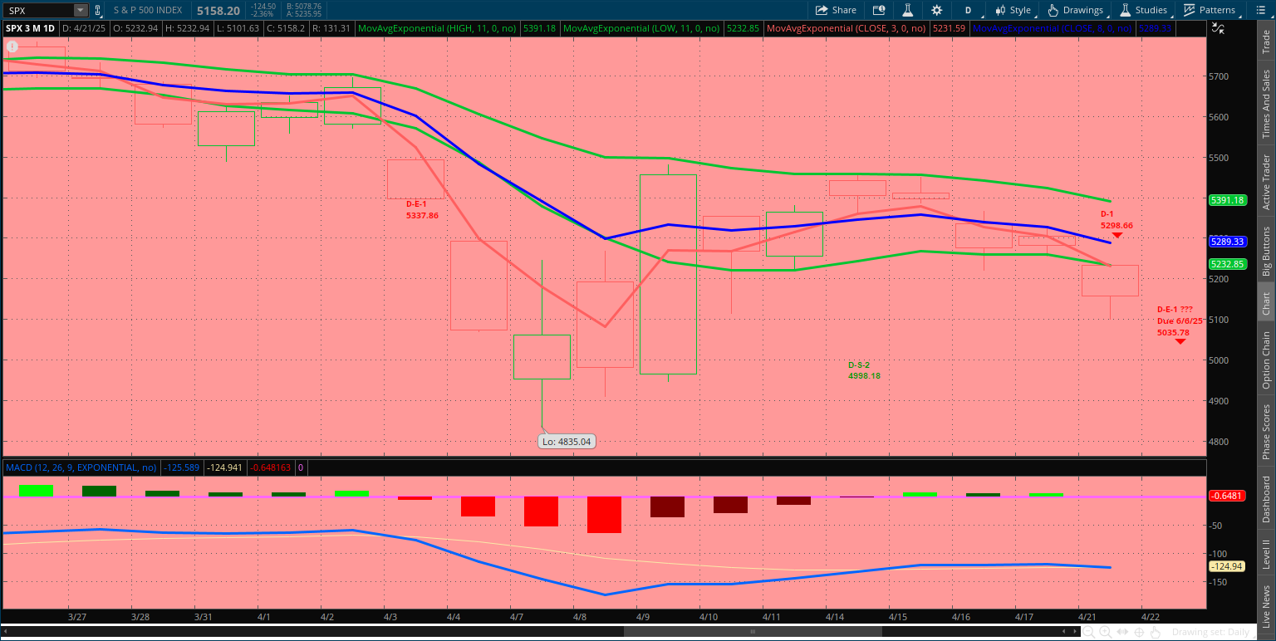
Task: Click the warning icon at chart top-left
Action: (12, 47)
